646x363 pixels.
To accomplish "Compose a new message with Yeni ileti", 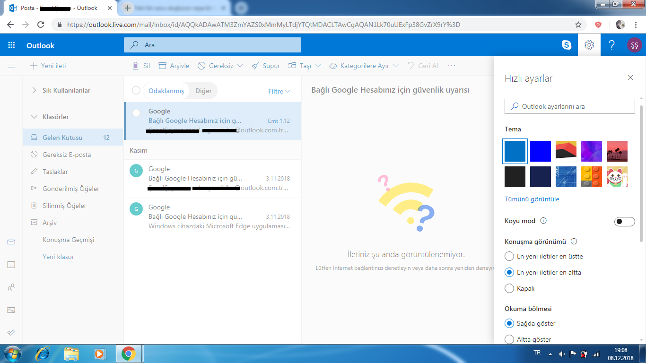I will (48, 66).
